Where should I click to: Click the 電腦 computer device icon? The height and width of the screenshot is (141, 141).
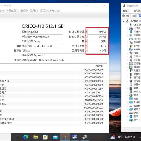[x=131, y=99]
